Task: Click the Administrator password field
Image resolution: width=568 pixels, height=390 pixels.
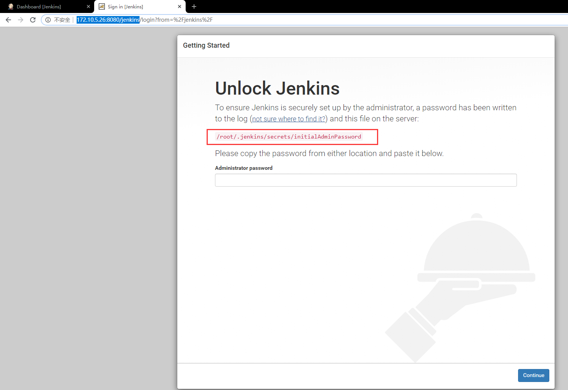Action: 366,180
